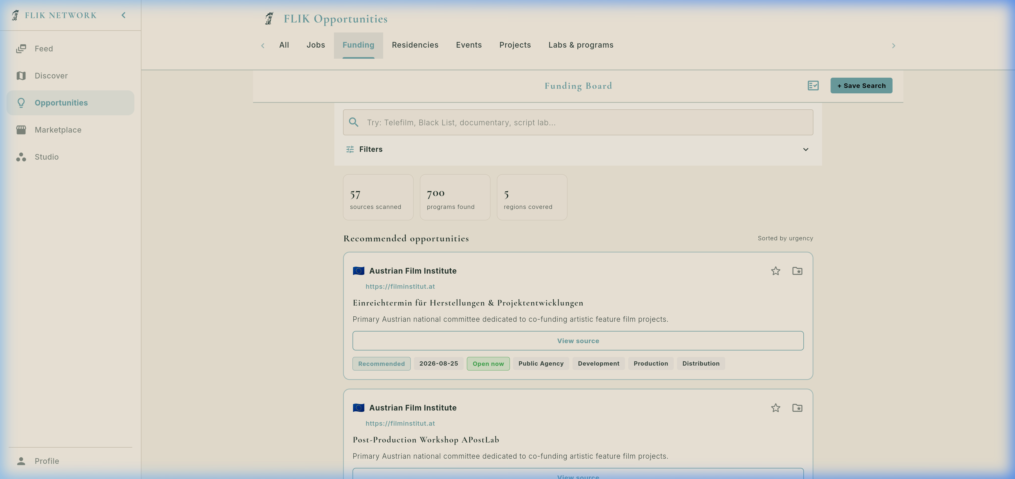Click the search magnifier icon
The width and height of the screenshot is (1015, 479).
(353, 122)
